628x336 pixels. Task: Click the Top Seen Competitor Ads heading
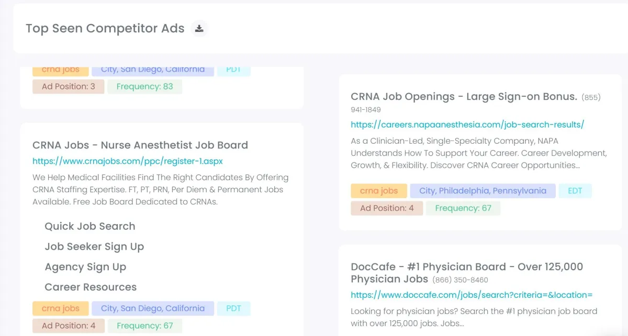[105, 29]
